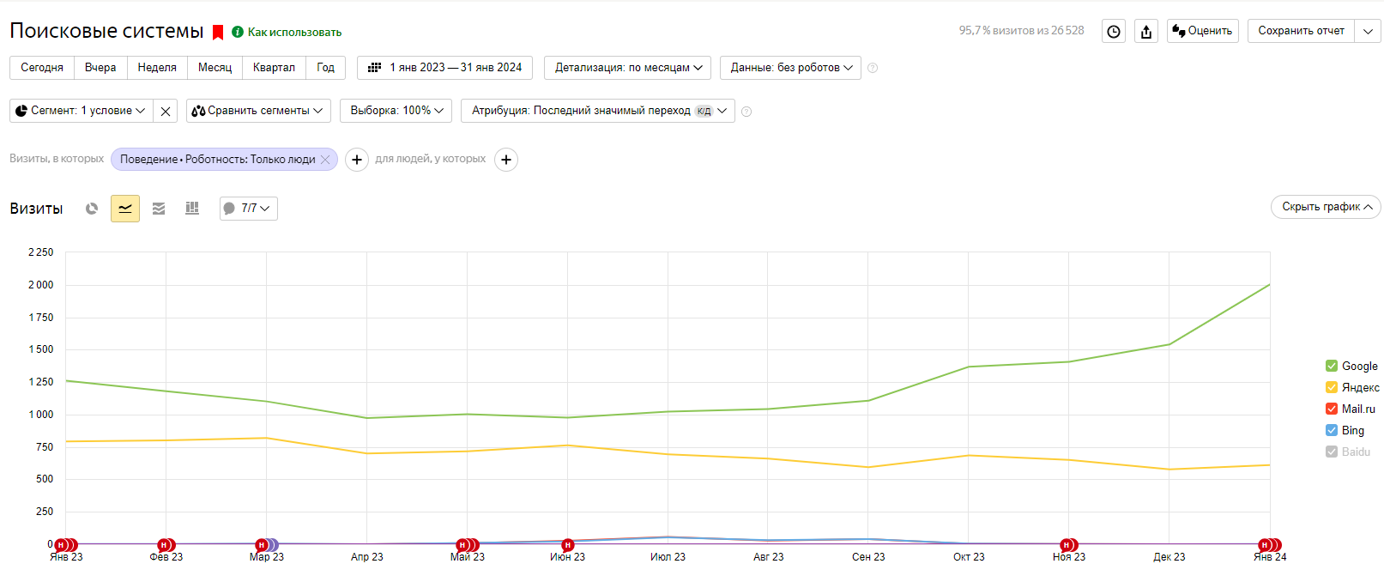The width and height of the screenshot is (1384, 576).
Task: Select the stacked area chart icon
Action: pos(159,209)
